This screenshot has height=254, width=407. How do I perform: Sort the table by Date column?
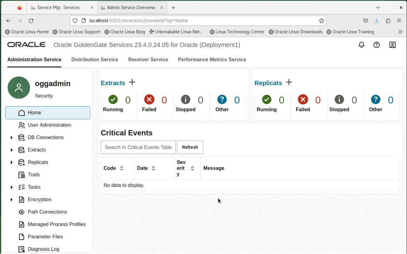[153, 168]
